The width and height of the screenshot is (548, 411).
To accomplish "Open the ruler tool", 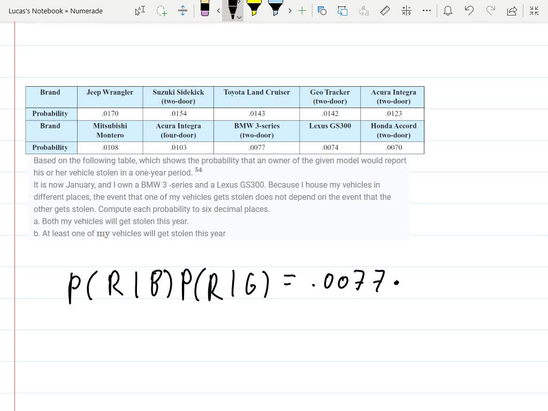I will click(385, 11).
